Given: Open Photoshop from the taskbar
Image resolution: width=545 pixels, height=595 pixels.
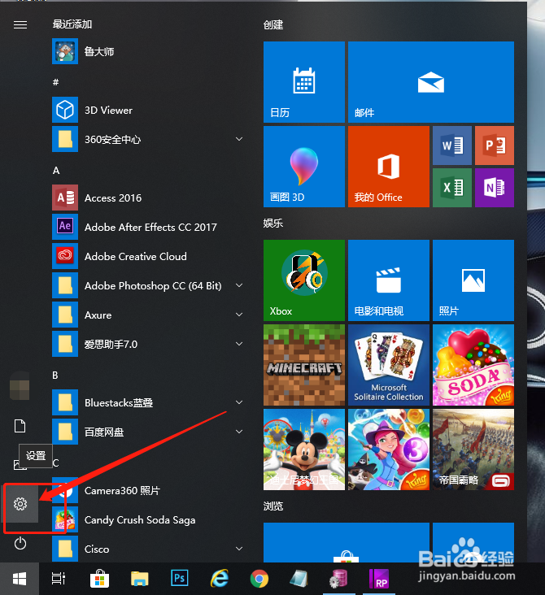Looking at the screenshot, I should tap(179, 579).
